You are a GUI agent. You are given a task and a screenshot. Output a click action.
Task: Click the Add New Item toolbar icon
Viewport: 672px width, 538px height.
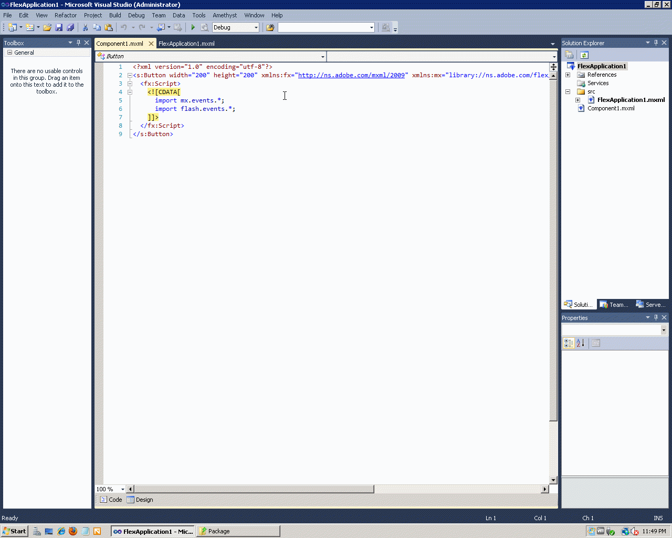[x=30, y=27]
